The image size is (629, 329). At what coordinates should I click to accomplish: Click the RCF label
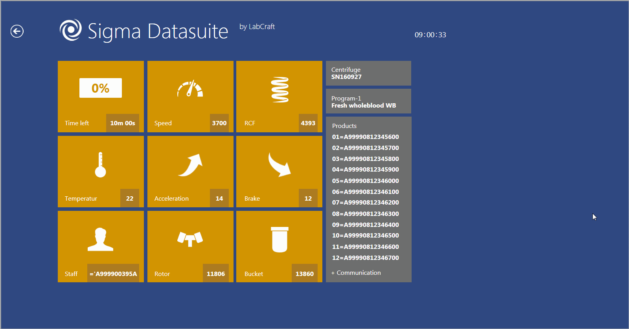click(250, 123)
